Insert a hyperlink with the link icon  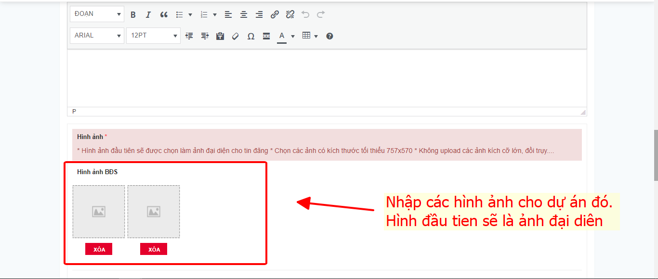click(275, 15)
